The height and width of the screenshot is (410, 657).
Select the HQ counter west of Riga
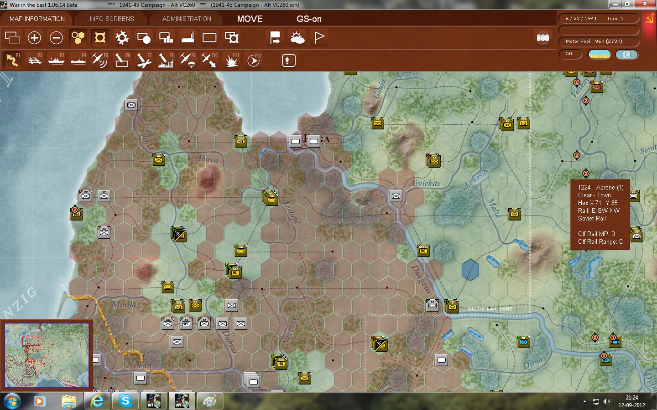coord(241,141)
